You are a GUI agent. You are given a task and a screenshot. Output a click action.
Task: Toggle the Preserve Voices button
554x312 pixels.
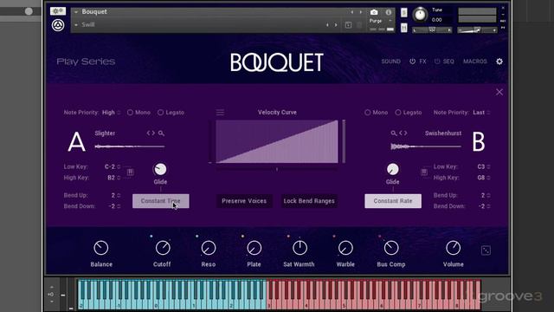point(244,201)
